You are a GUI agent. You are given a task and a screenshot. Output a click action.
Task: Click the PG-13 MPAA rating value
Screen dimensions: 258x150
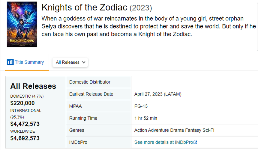coord(141,106)
